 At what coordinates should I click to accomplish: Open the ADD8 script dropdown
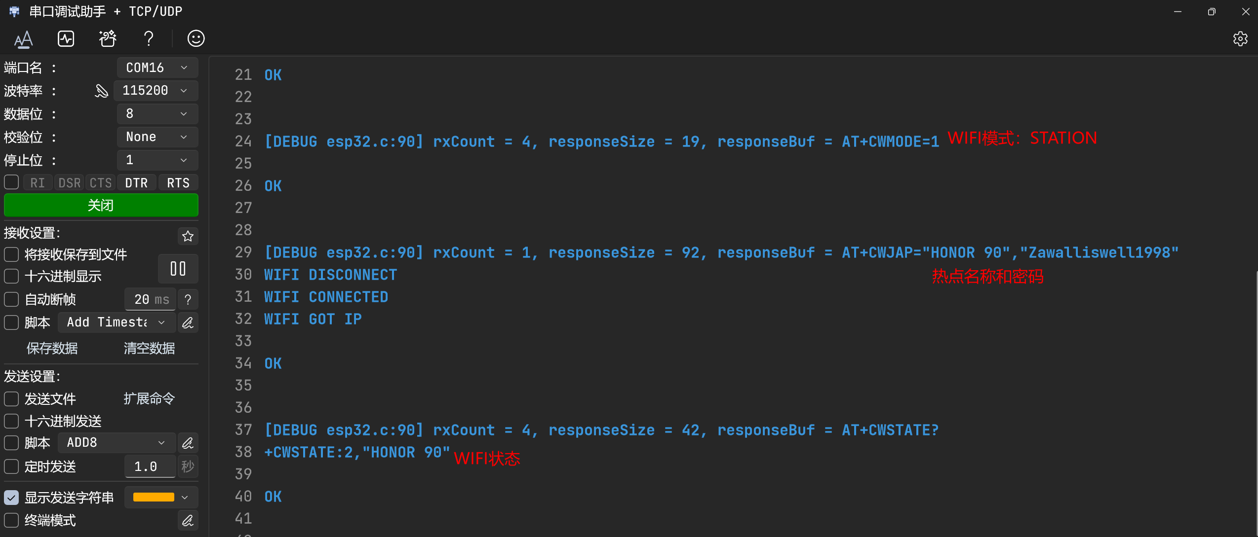(x=117, y=443)
